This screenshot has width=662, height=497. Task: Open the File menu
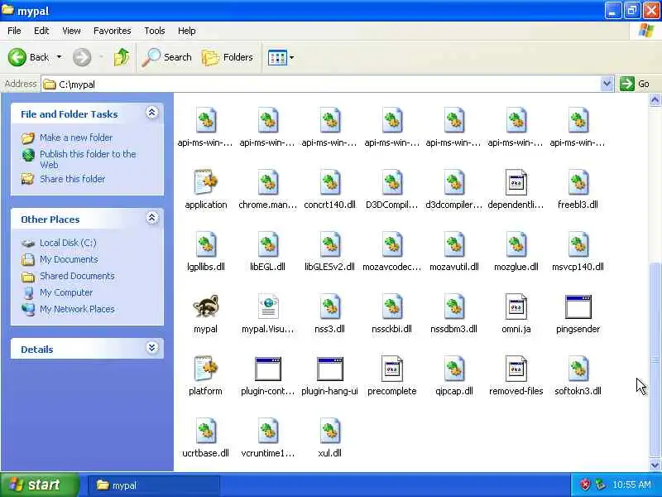click(14, 31)
